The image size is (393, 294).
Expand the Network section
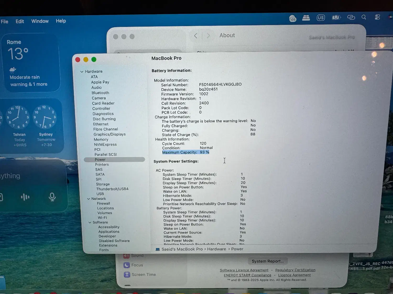(89, 199)
